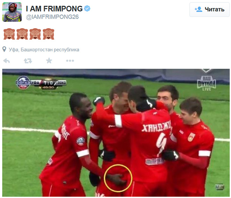The height and width of the screenshot is (198, 231).
Task: Retweet using the retweet arrows icon
Action: 28,61
